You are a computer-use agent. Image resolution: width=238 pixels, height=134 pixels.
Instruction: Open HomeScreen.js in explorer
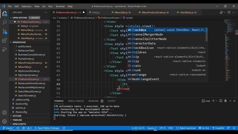pos(26,59)
